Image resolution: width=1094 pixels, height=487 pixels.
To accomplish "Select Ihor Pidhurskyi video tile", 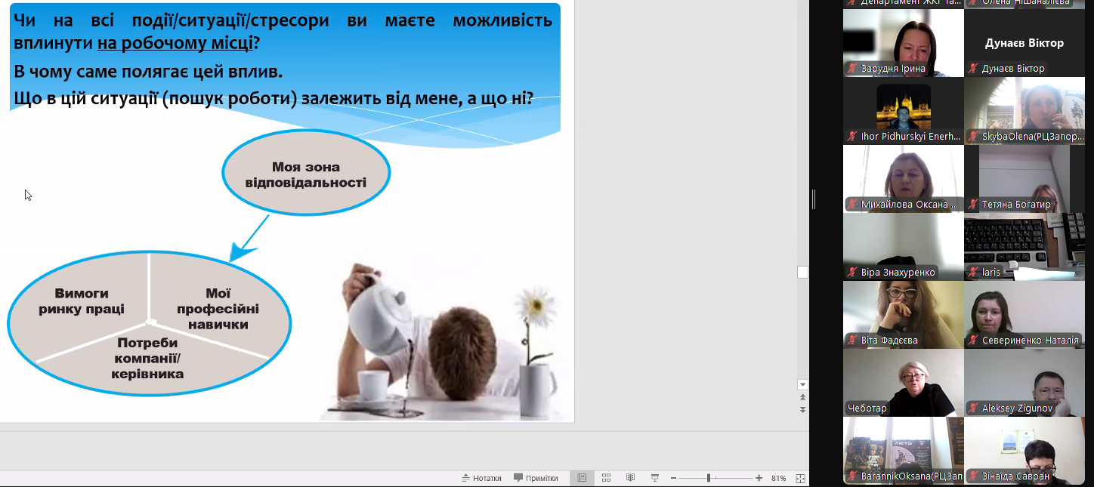I will tap(903, 111).
